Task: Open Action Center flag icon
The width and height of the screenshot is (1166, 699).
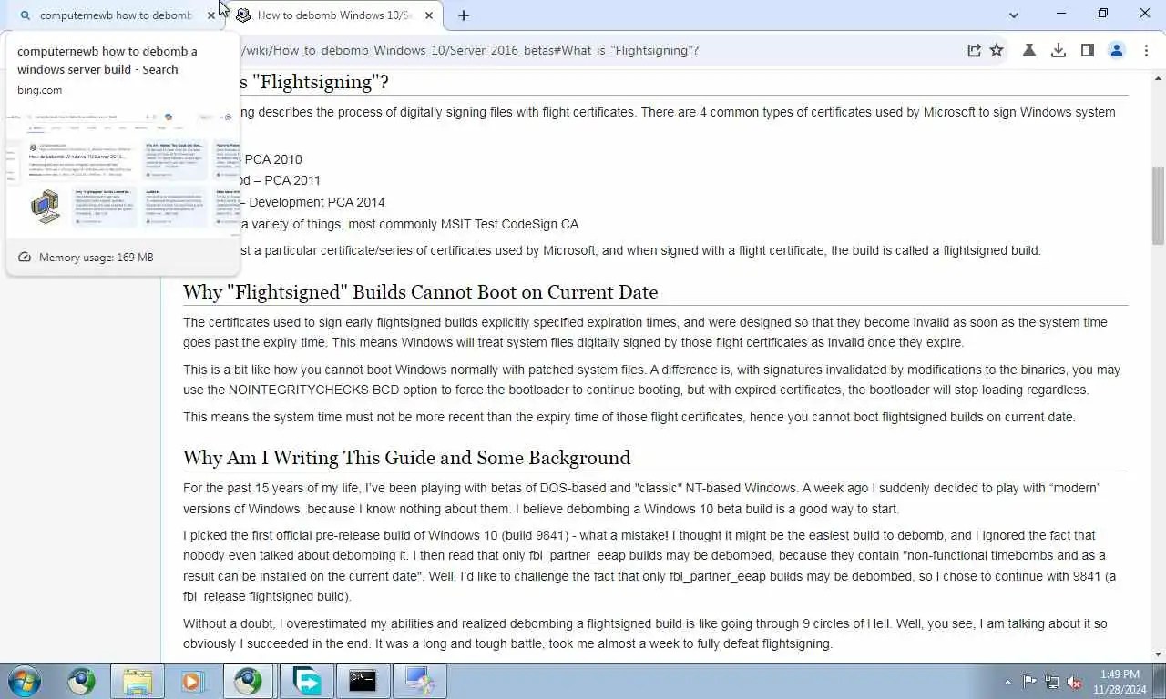Action: (1029, 682)
